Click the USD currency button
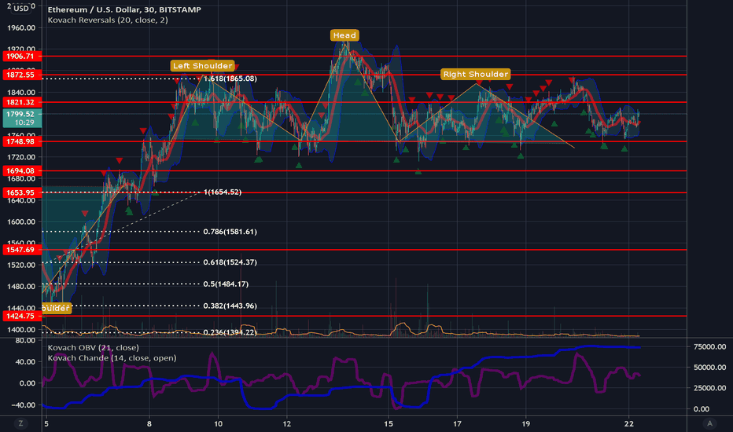This screenshot has height=432, width=733. click(21, 8)
